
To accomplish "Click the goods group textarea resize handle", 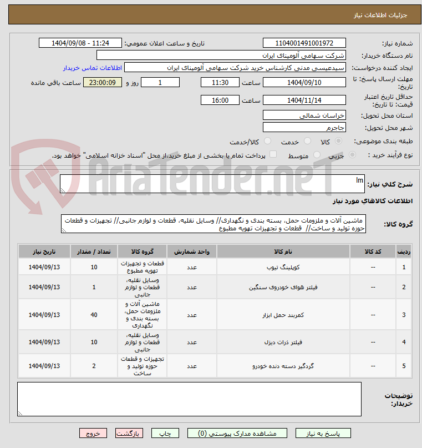I will (64, 230).
